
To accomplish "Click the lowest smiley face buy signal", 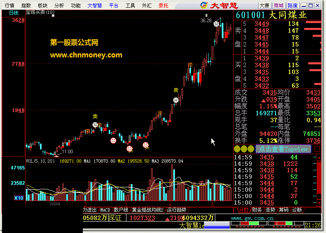I will click(x=130, y=149).
